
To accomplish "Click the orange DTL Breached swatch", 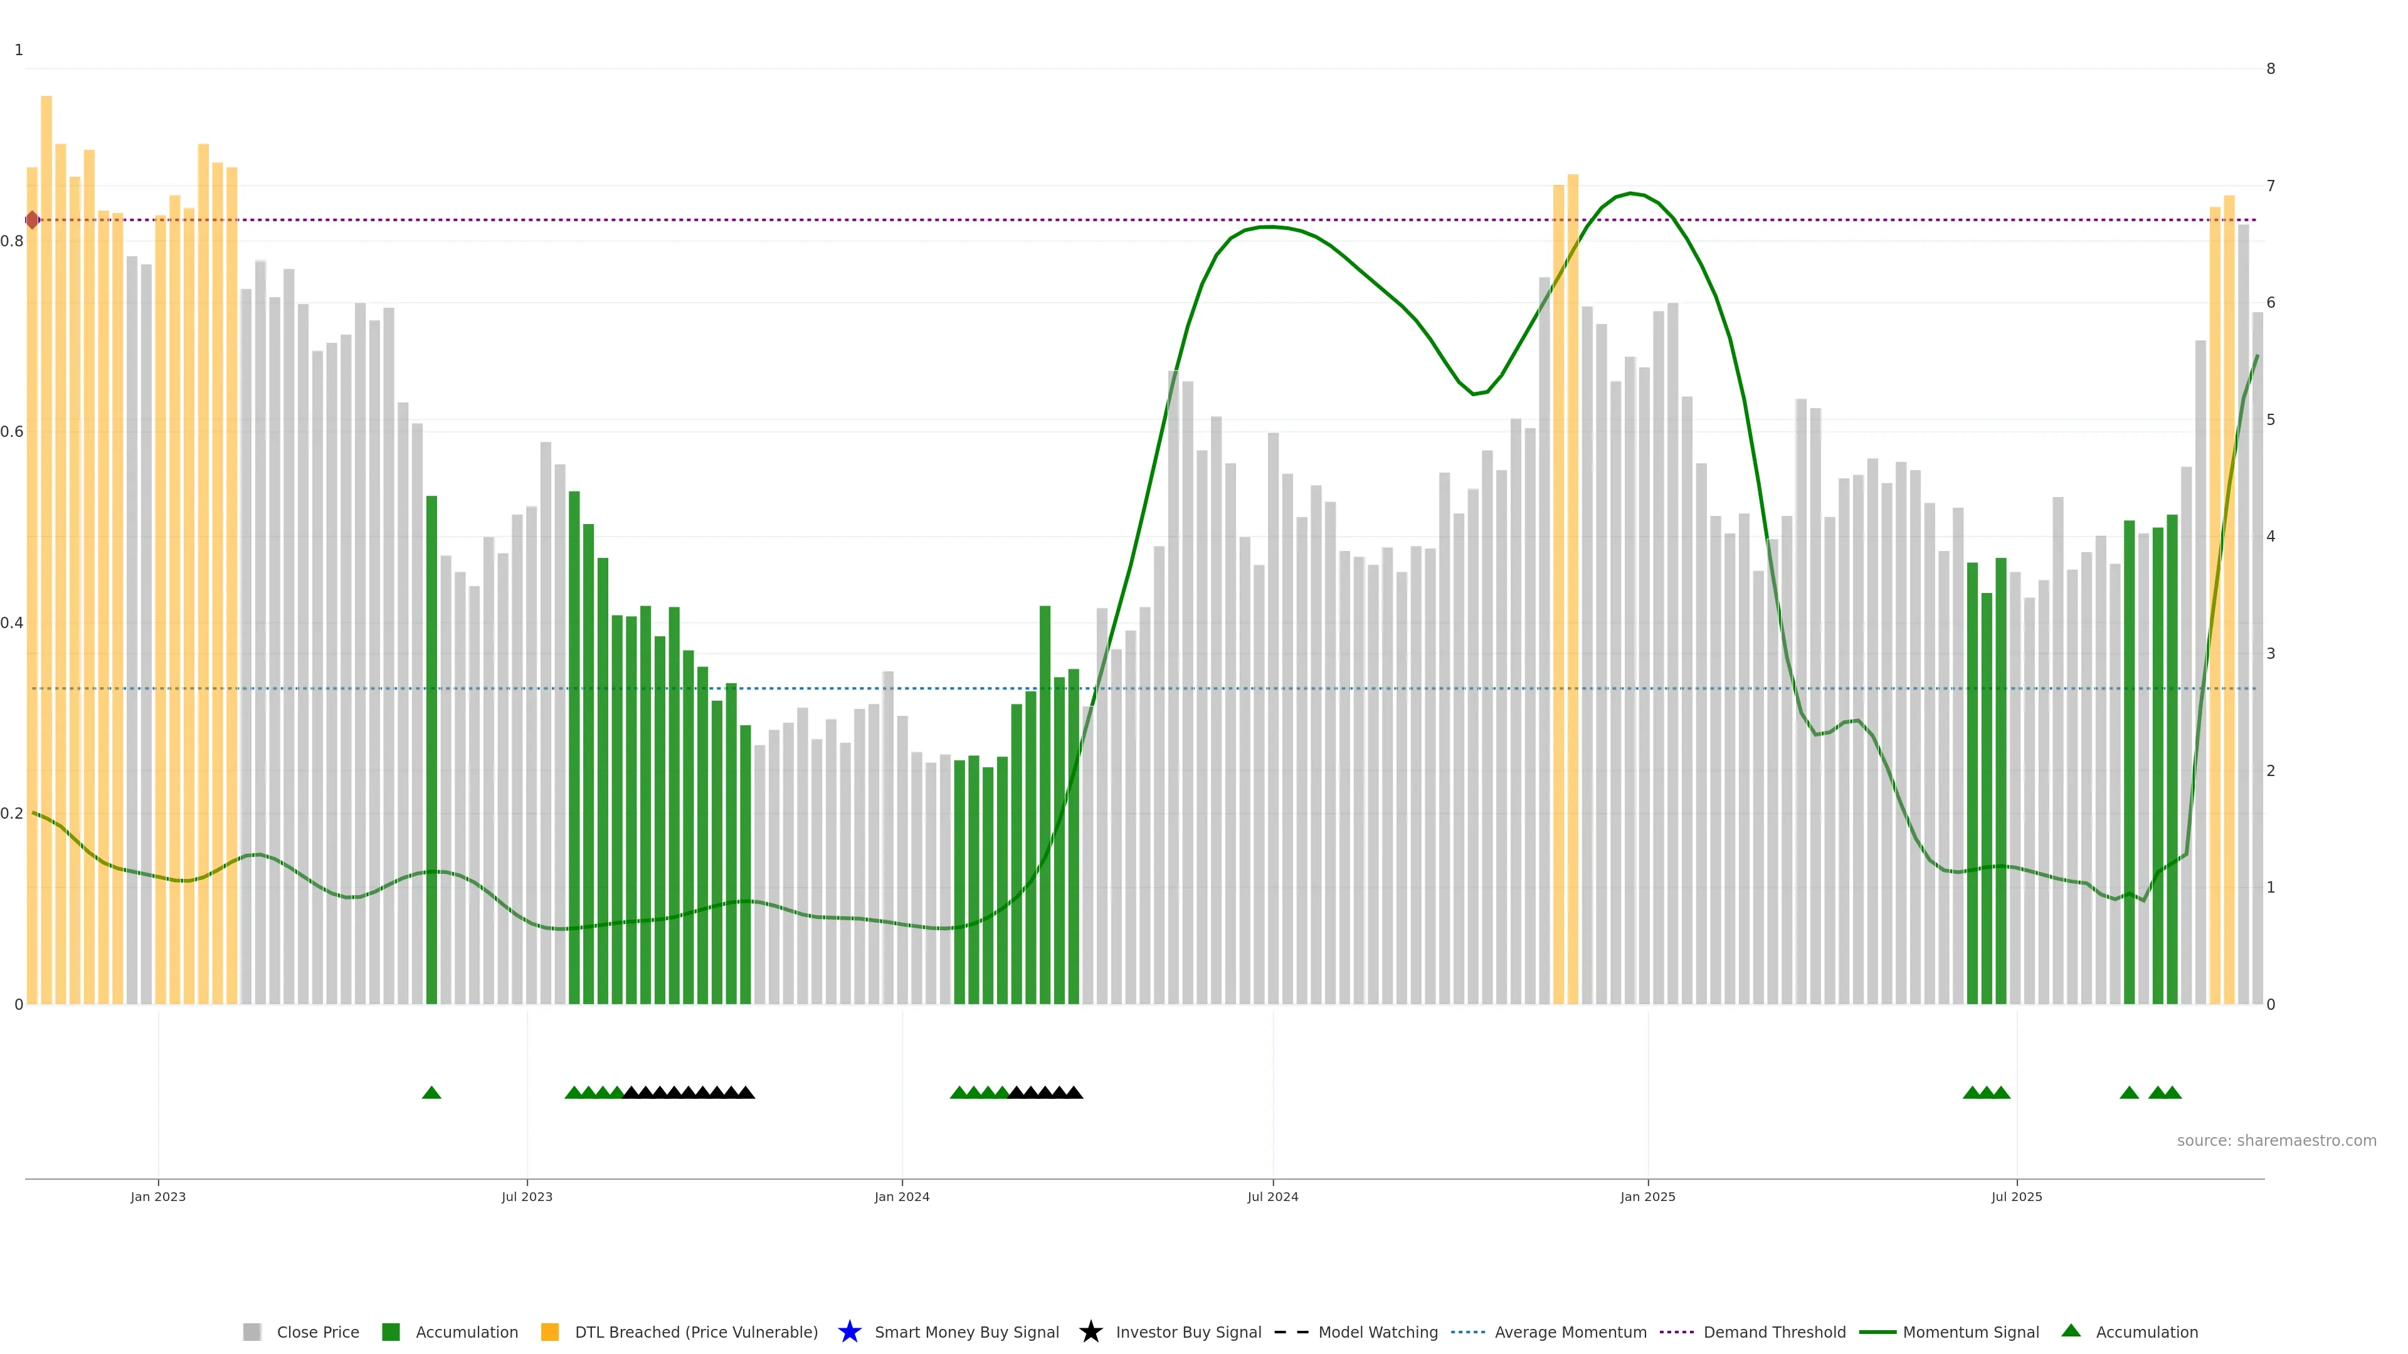I will 550,1331.
